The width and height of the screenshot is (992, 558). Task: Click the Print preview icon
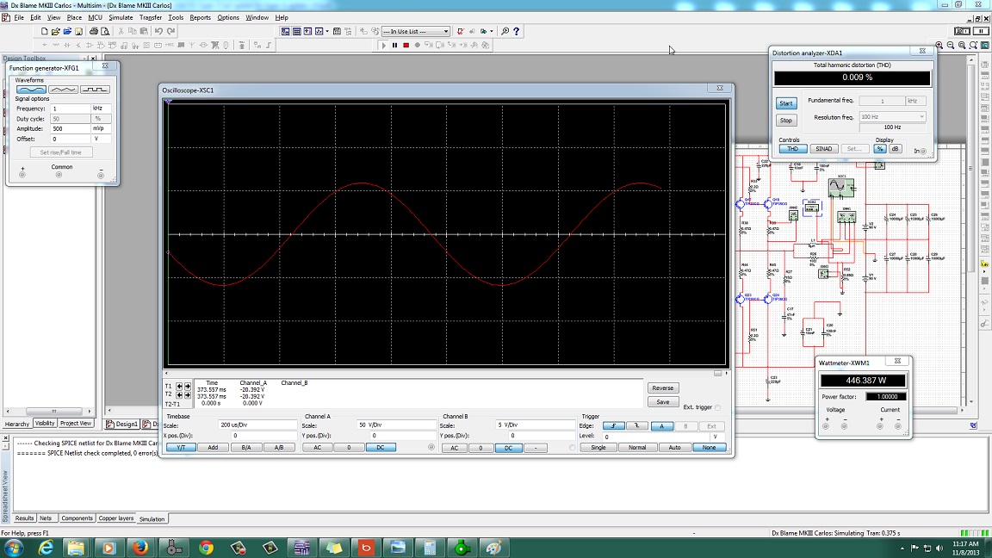[105, 31]
